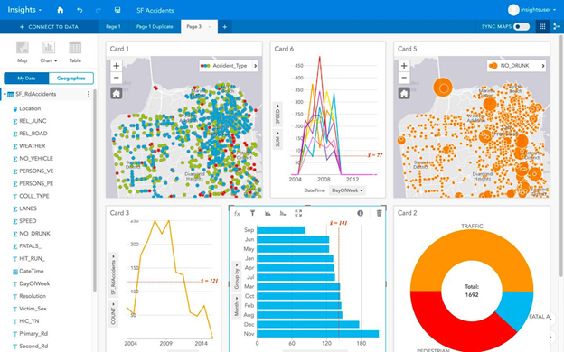
Task: Open SF_RdAccidents axis dropdown on Card 3
Action: (x=113, y=274)
